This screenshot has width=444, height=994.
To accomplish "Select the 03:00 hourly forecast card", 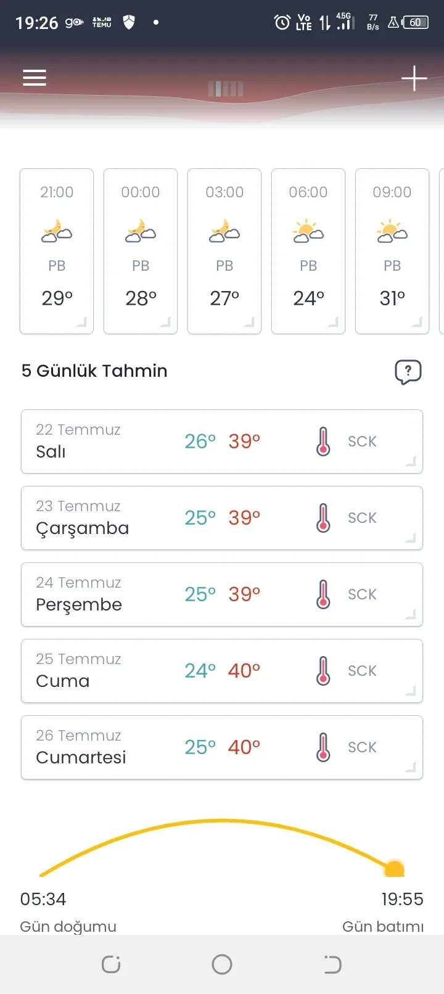I will (x=224, y=251).
